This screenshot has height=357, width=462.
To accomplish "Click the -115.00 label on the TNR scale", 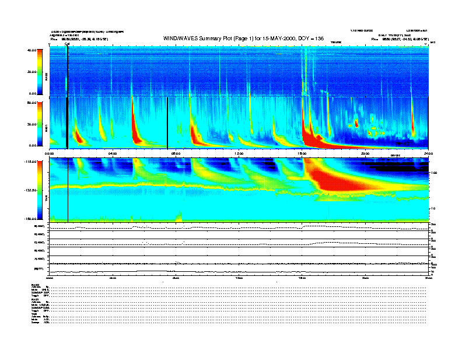I will coord(30,162).
